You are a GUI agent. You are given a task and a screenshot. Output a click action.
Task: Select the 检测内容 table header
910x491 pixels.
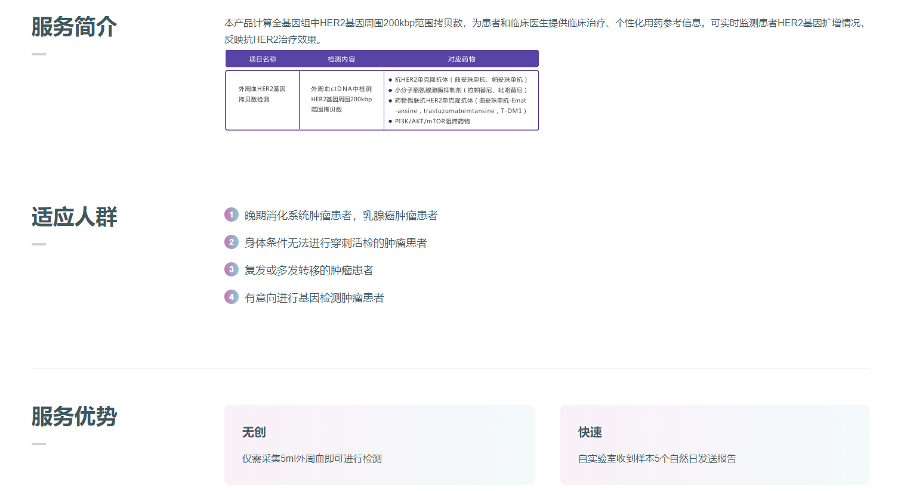(341, 59)
